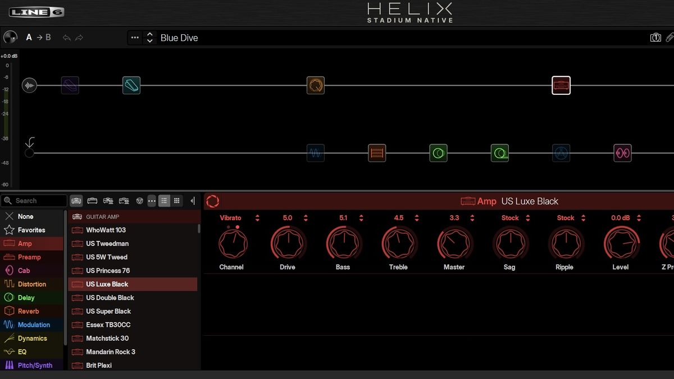Open the Reverb category

pyautogui.click(x=33, y=311)
